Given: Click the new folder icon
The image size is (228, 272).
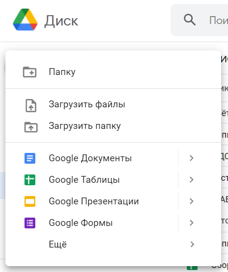Looking at the screenshot, I should (30, 72).
